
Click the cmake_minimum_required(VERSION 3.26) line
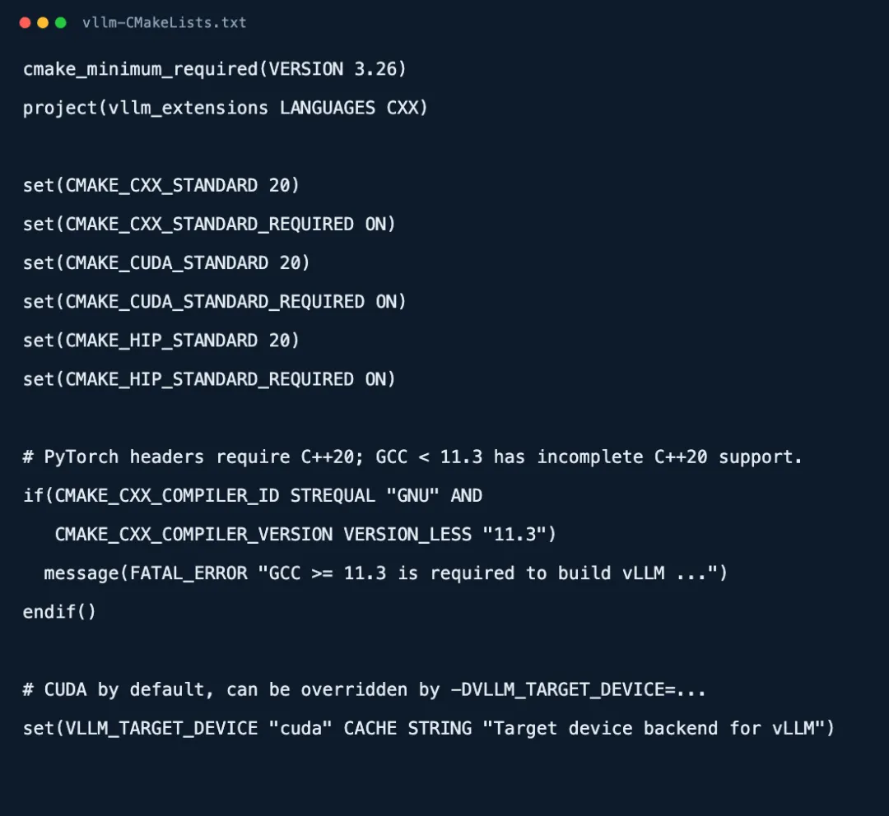click(x=215, y=69)
